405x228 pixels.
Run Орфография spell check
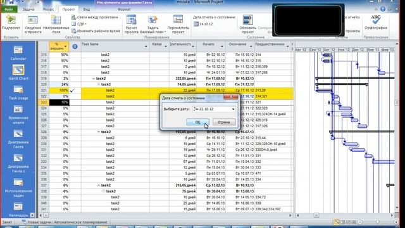pos(376,23)
